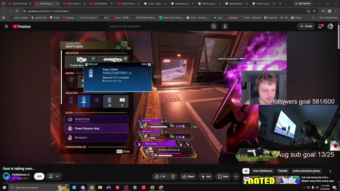Click the Chrome address bar URL

48,11
